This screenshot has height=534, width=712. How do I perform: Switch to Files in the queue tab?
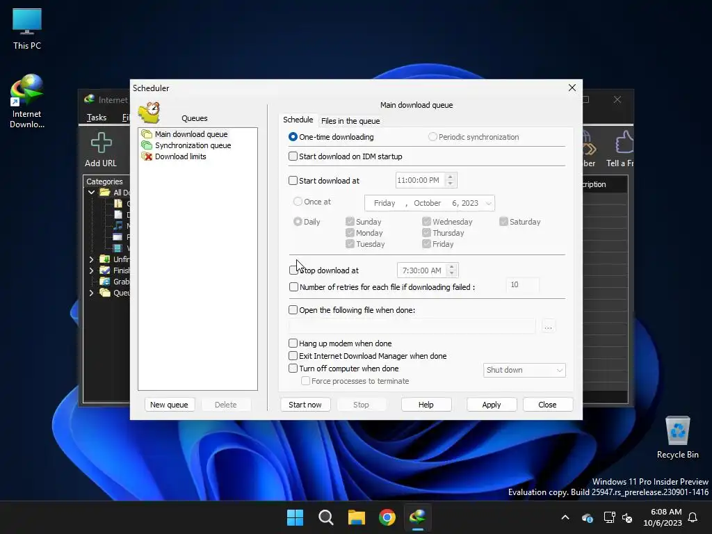[x=350, y=121]
